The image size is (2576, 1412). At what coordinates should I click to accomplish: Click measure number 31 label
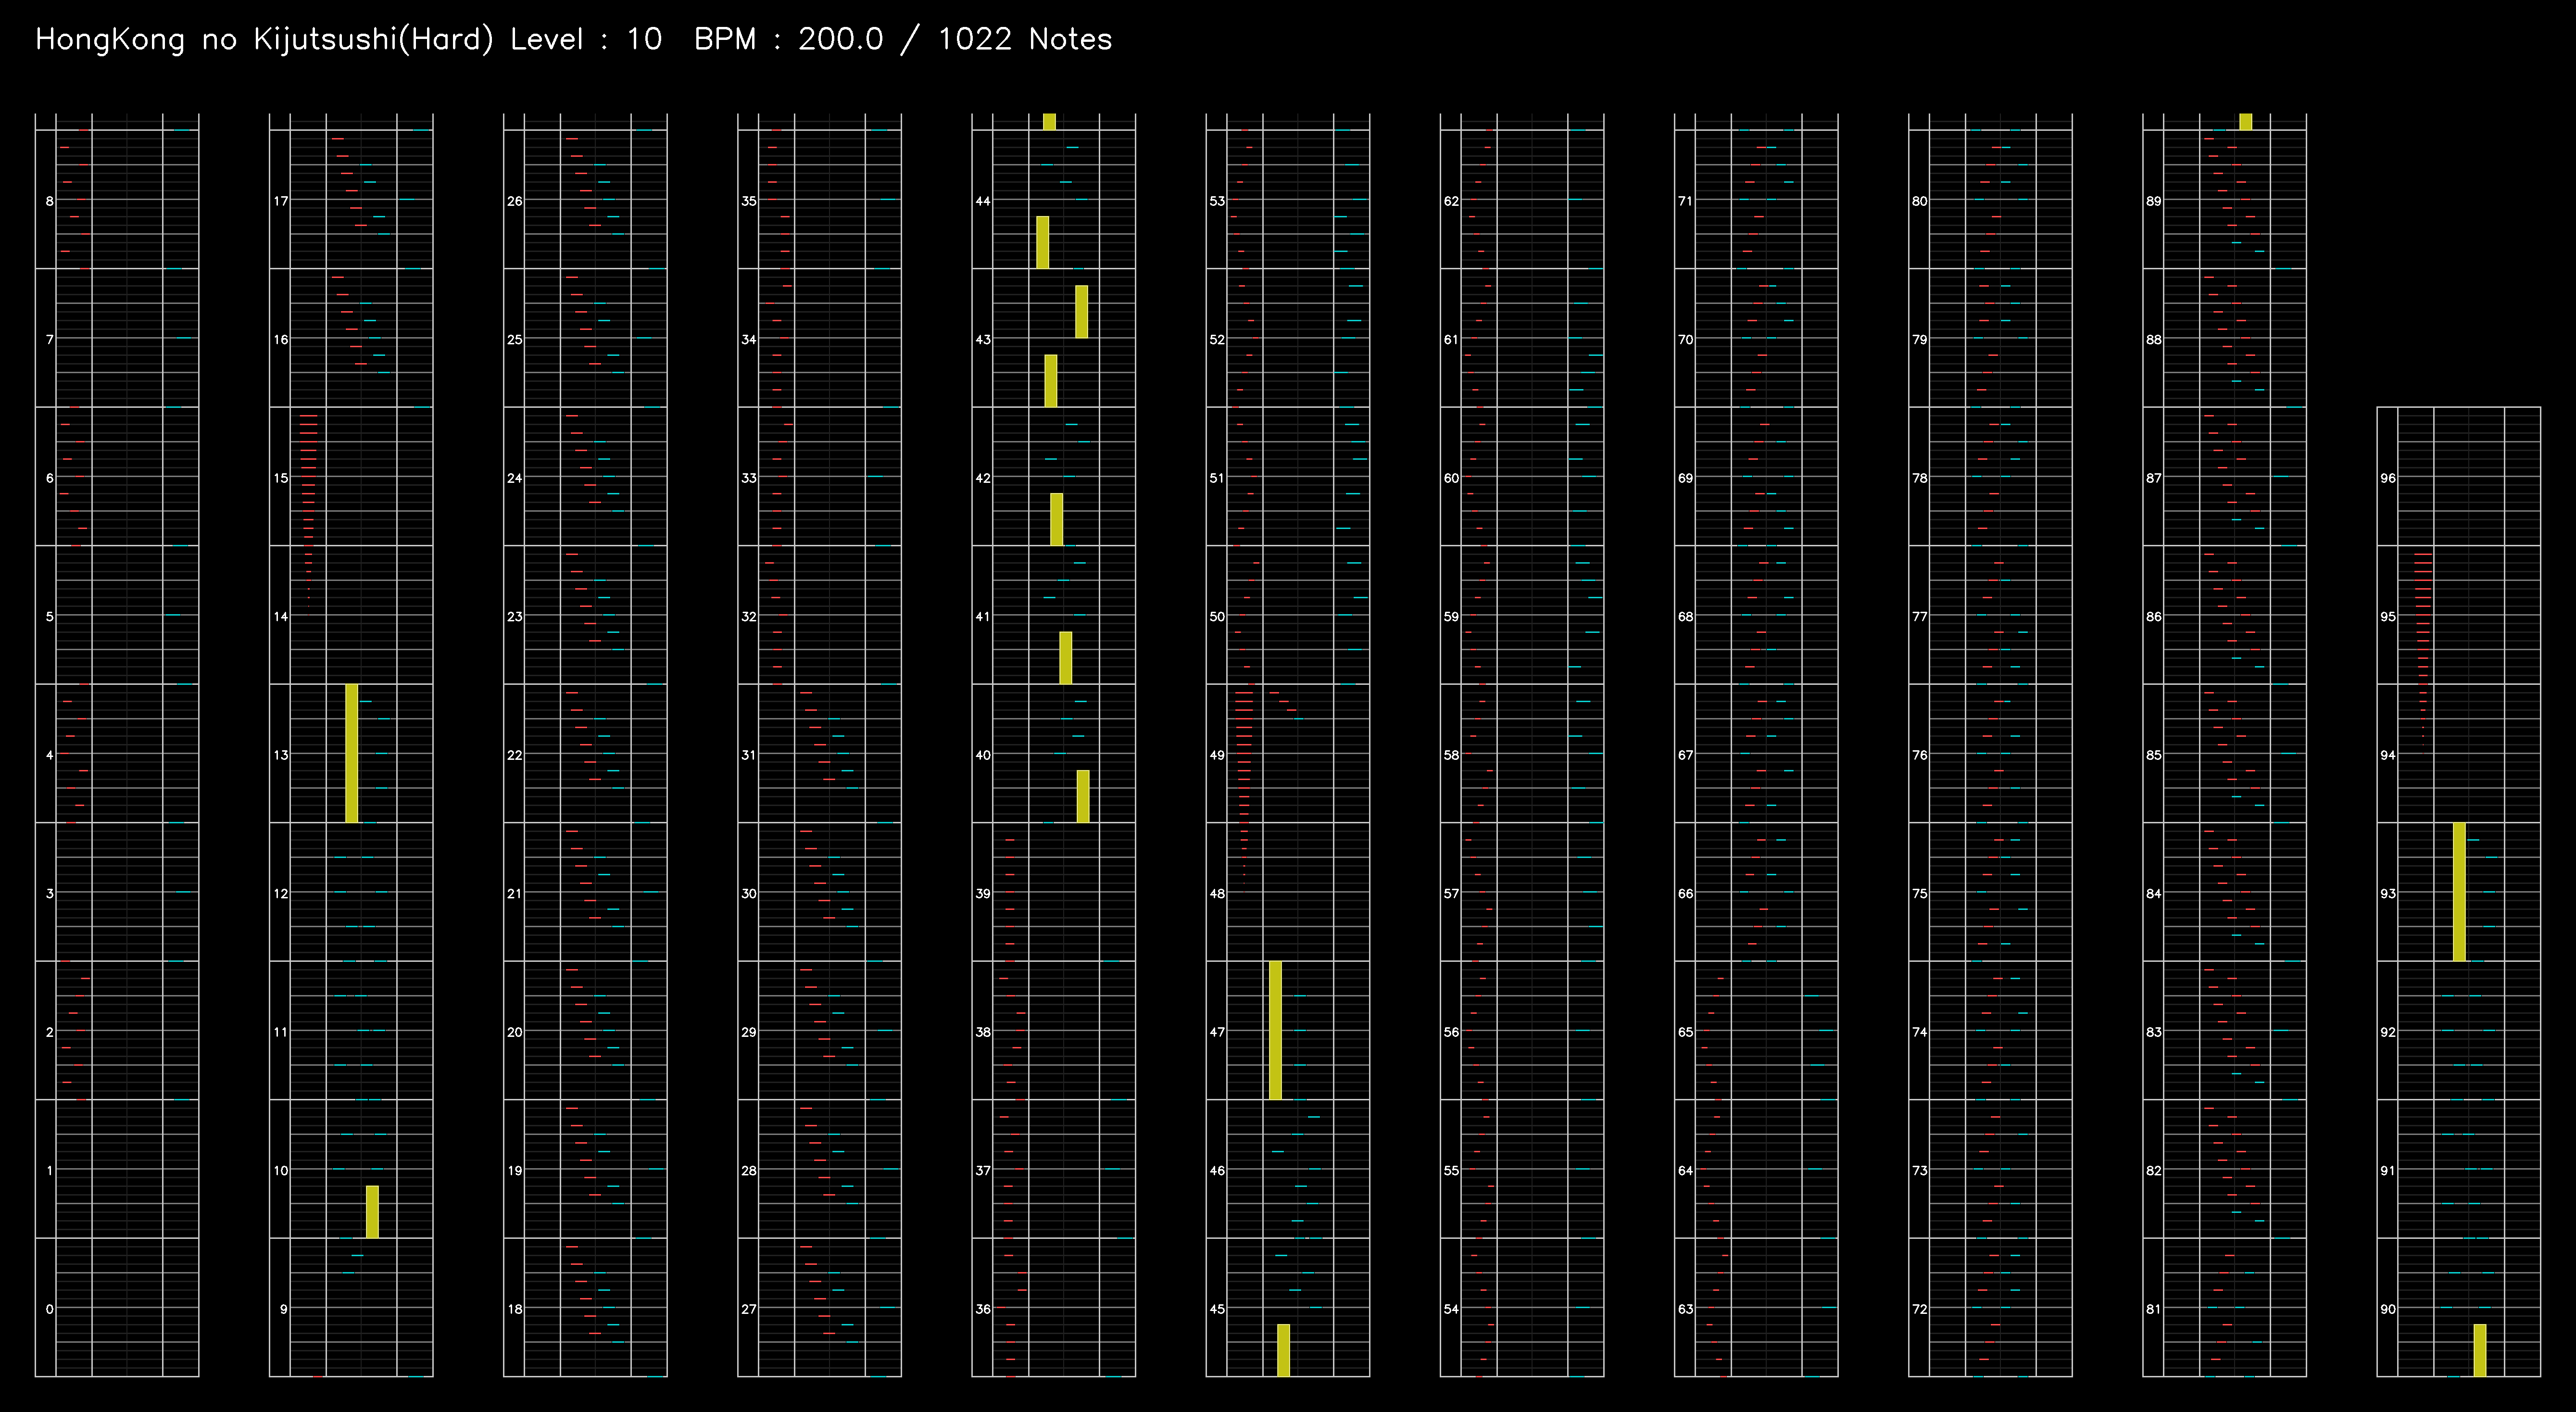click(749, 755)
